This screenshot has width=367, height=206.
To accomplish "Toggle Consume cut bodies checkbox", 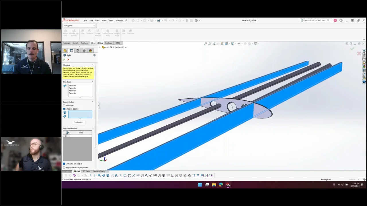I will [x=64, y=164].
